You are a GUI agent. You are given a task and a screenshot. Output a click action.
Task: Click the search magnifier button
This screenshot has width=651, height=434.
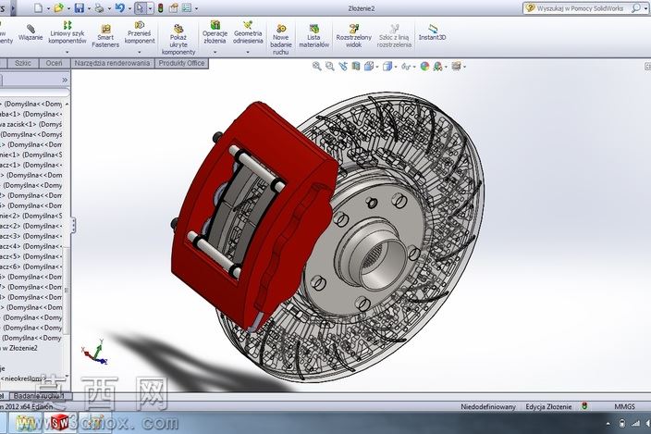(635, 8)
